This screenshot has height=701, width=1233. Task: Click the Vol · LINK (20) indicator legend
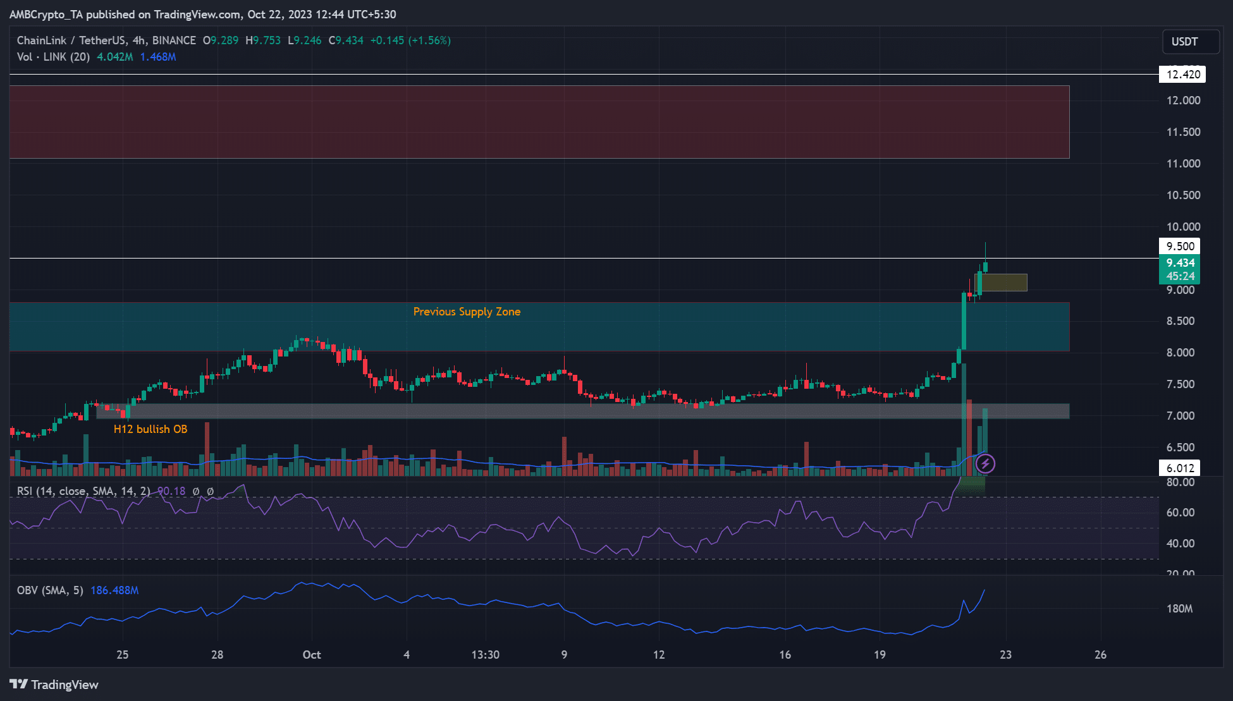53,57
